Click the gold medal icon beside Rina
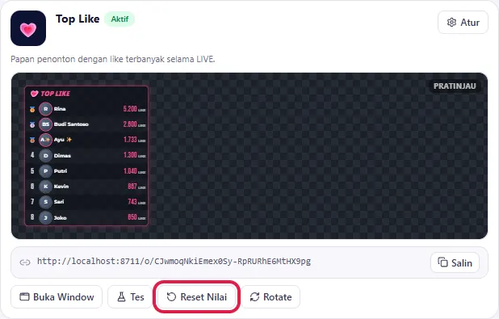Image resolution: width=499 pixels, height=319 pixels. point(32,109)
